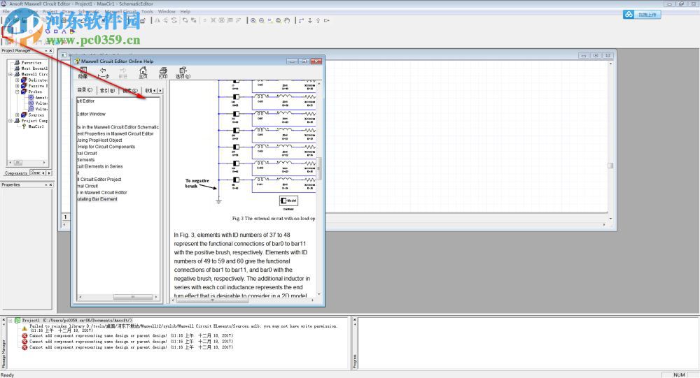Click the 主页 (Home) icon in Help window
Viewport: 700px width, 378px height.
pyautogui.click(x=143, y=73)
